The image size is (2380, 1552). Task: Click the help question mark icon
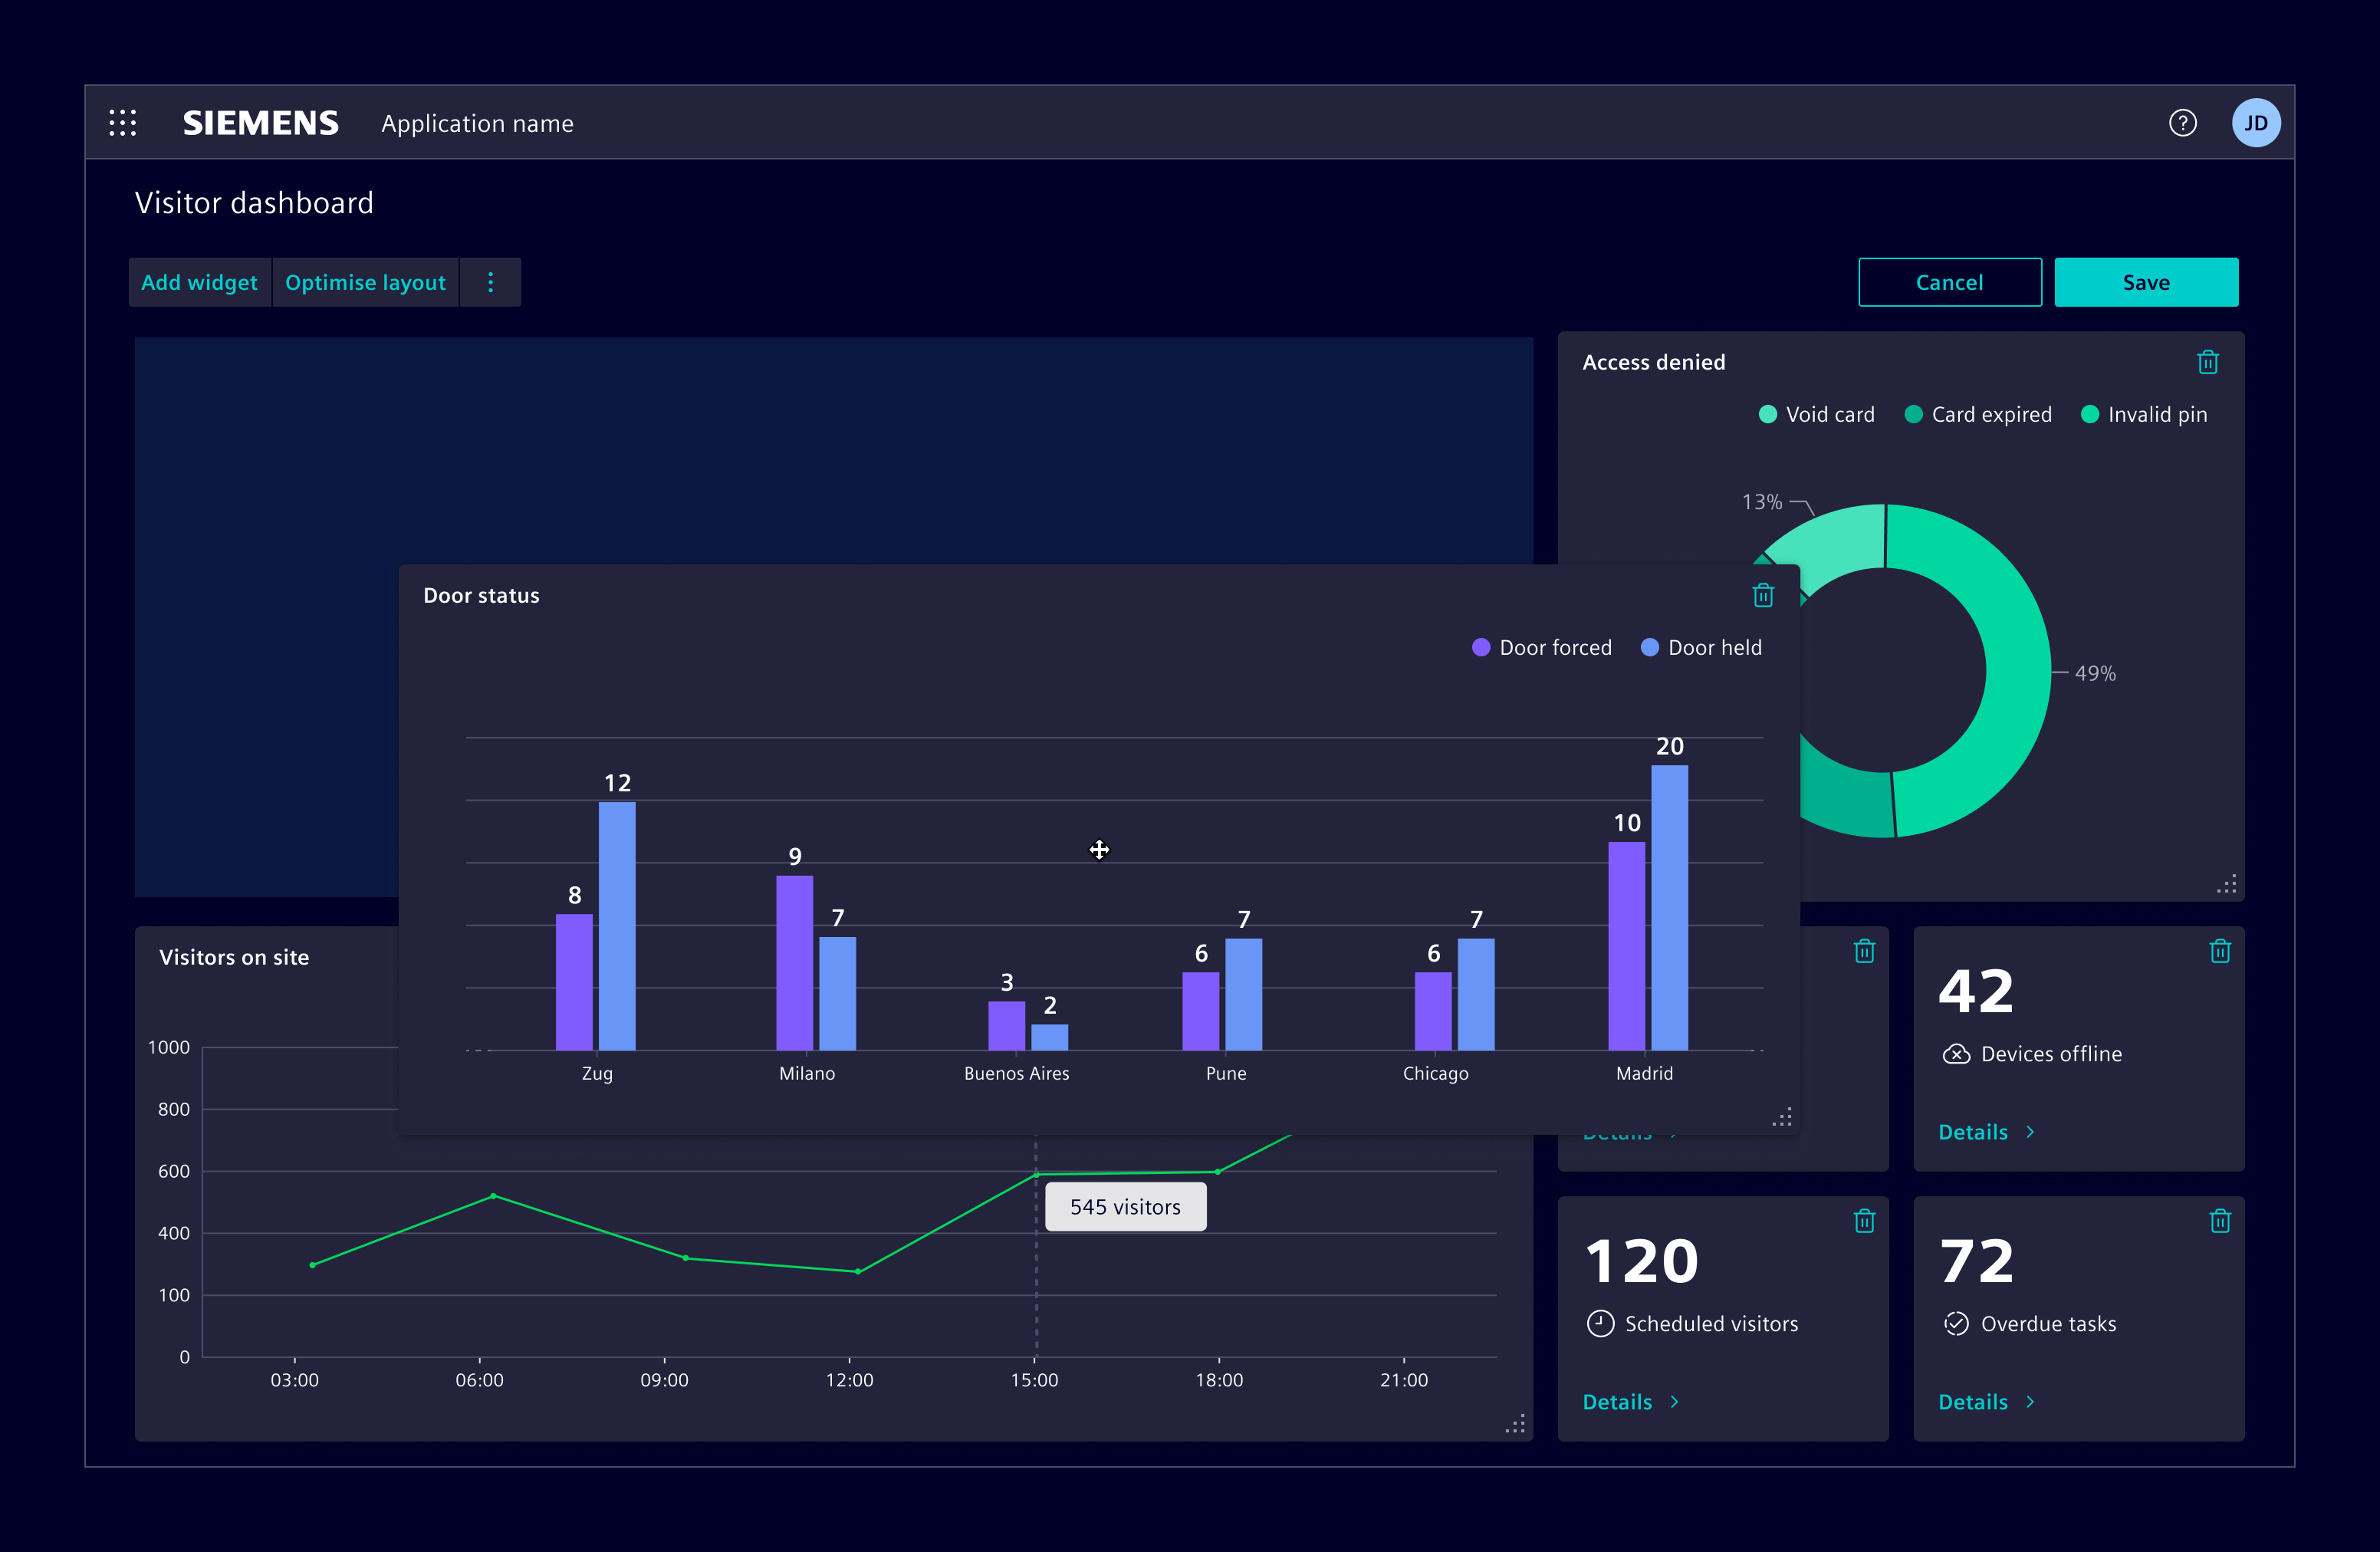pyautogui.click(x=2183, y=122)
